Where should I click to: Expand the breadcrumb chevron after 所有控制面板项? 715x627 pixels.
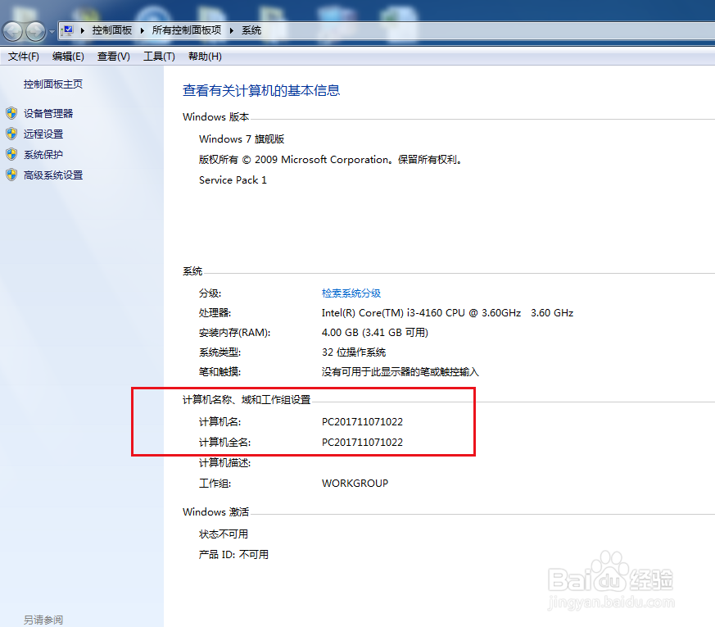pyautogui.click(x=230, y=30)
